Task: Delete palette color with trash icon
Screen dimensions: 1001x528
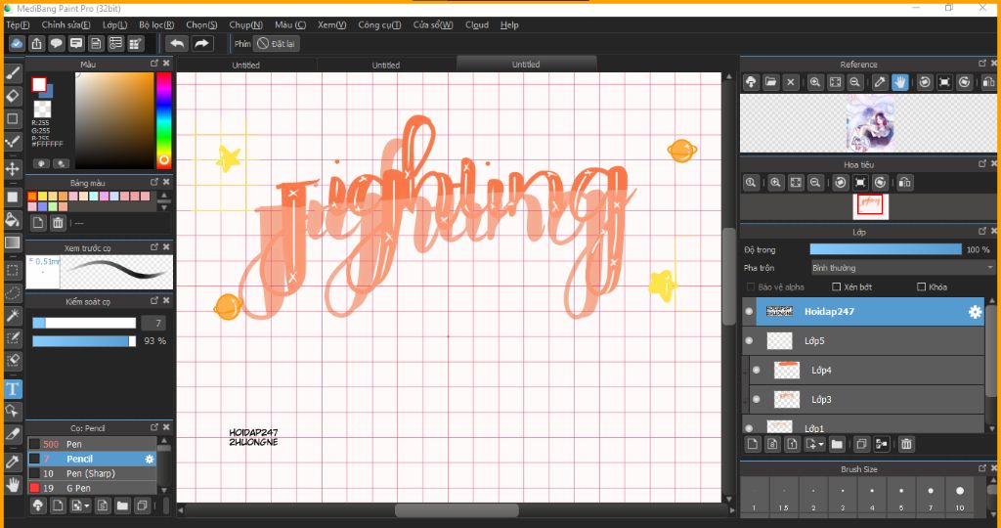Action: click(x=58, y=223)
